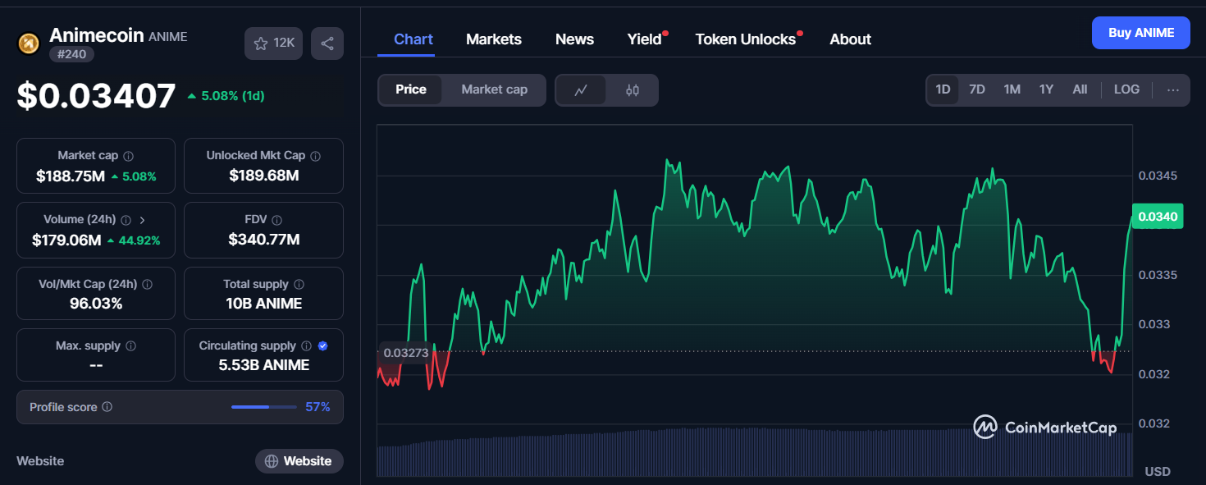Click the info icon beside Profile score
1206x485 pixels.
click(x=107, y=407)
